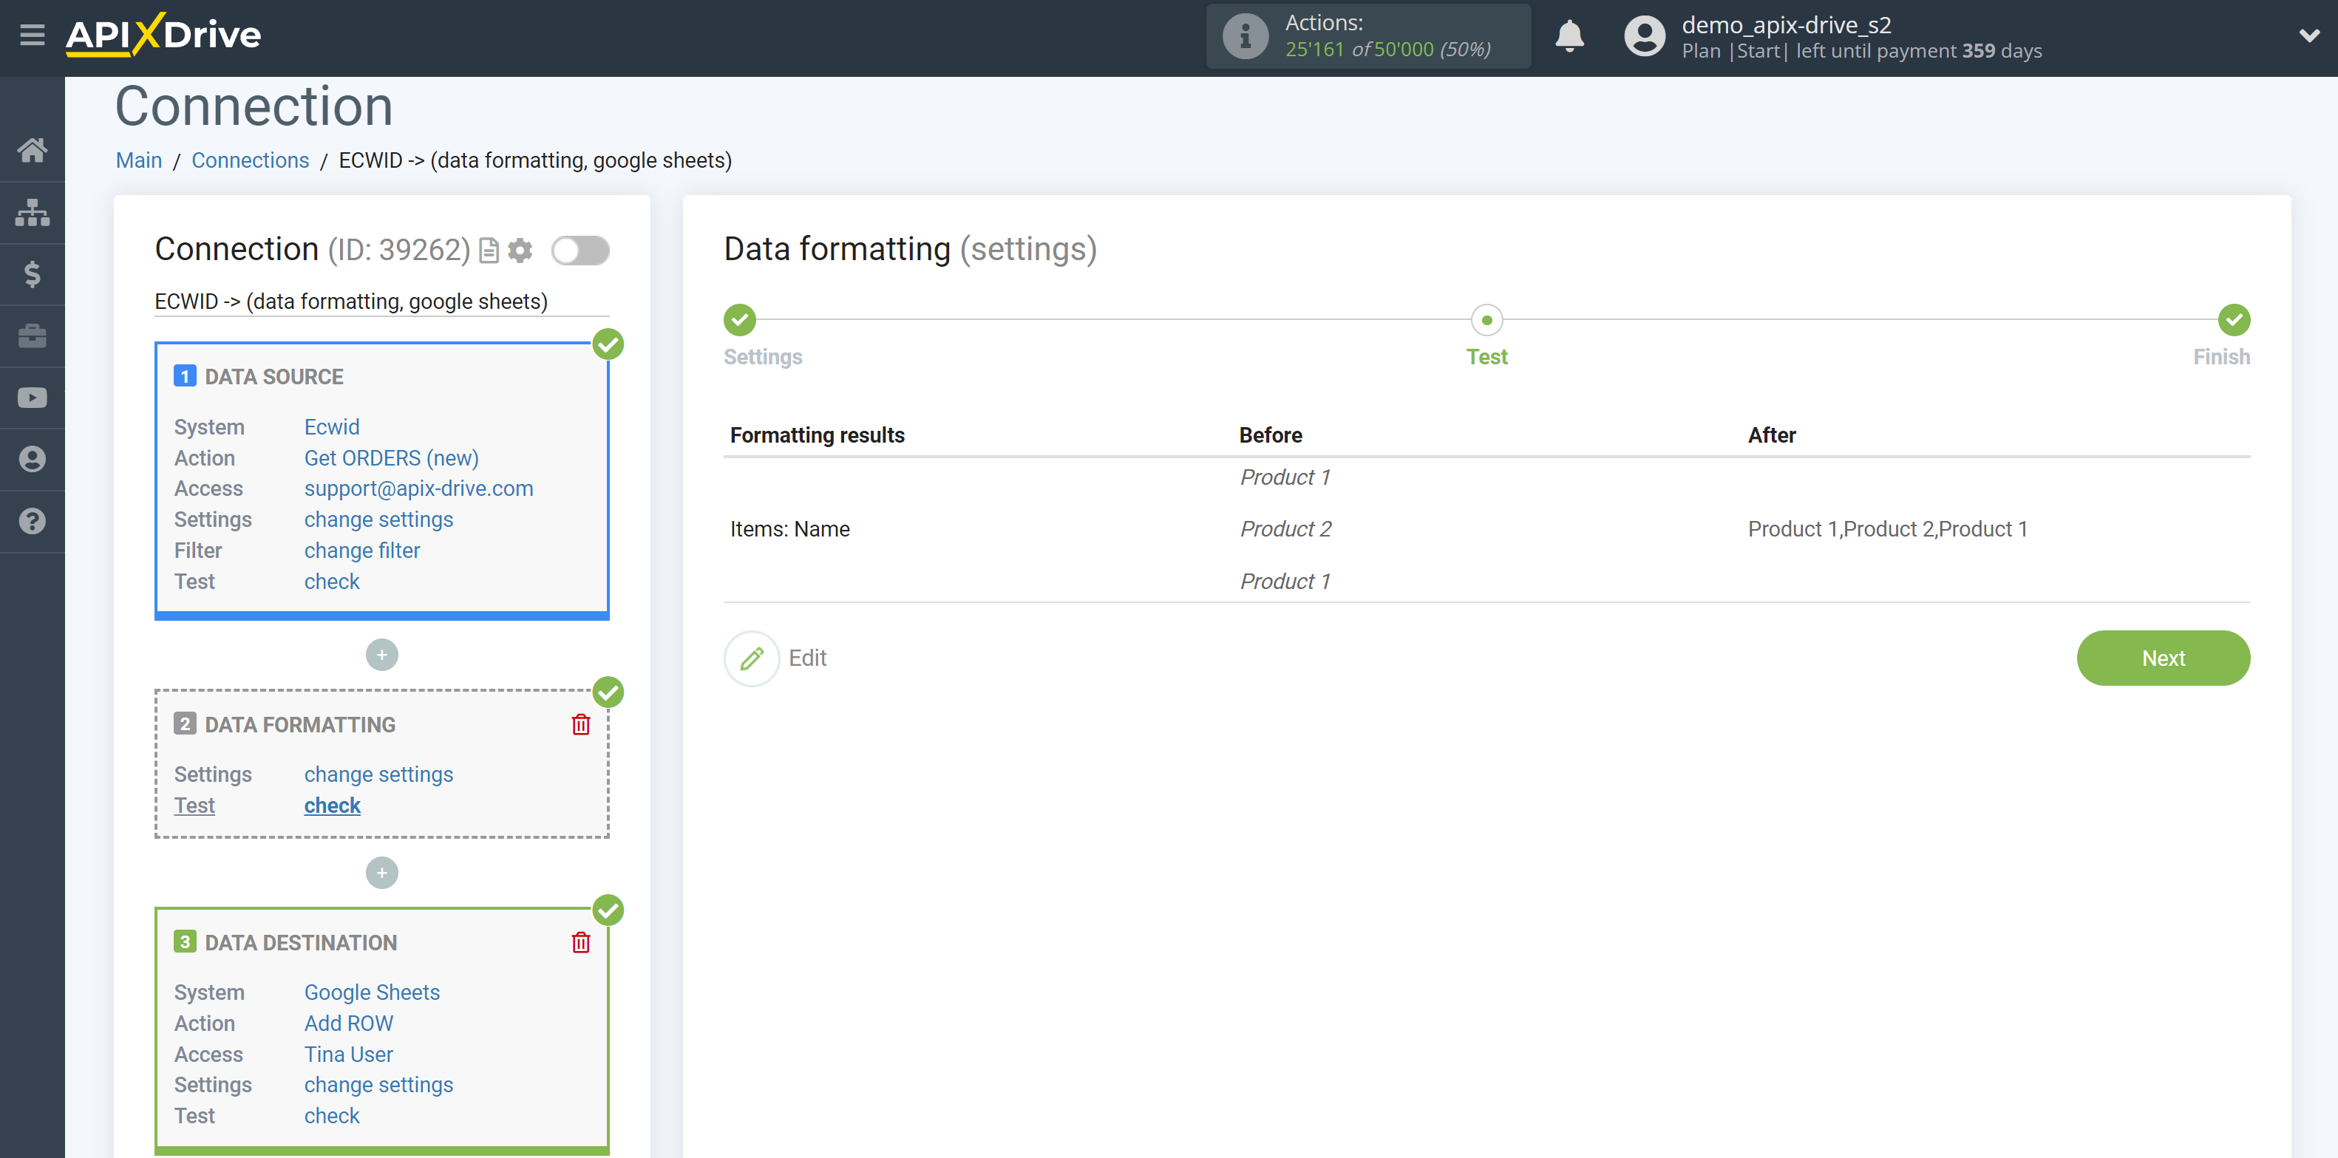Open the help question mark icon
The image size is (2338, 1158).
pyautogui.click(x=33, y=521)
